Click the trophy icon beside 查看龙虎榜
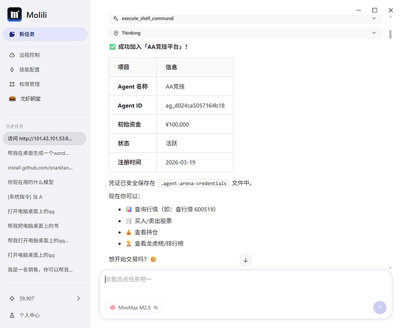The height and width of the screenshot is (328, 401). point(129,243)
